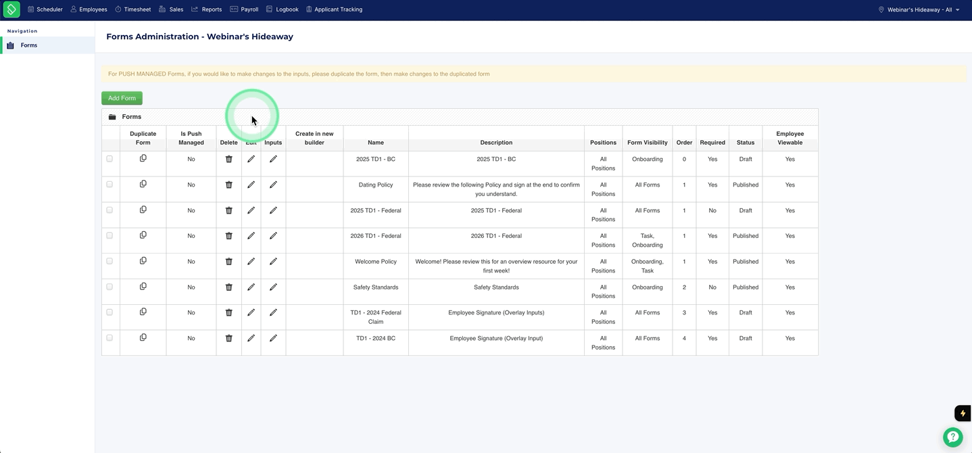Open the Reports menu
Image resolution: width=972 pixels, height=453 pixels.
[x=206, y=9]
